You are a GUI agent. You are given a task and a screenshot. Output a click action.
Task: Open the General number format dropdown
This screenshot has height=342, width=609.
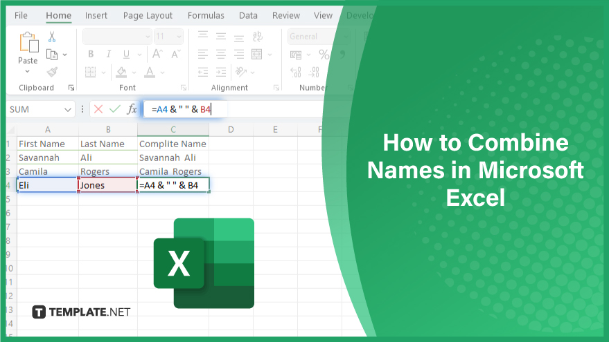pos(319,37)
